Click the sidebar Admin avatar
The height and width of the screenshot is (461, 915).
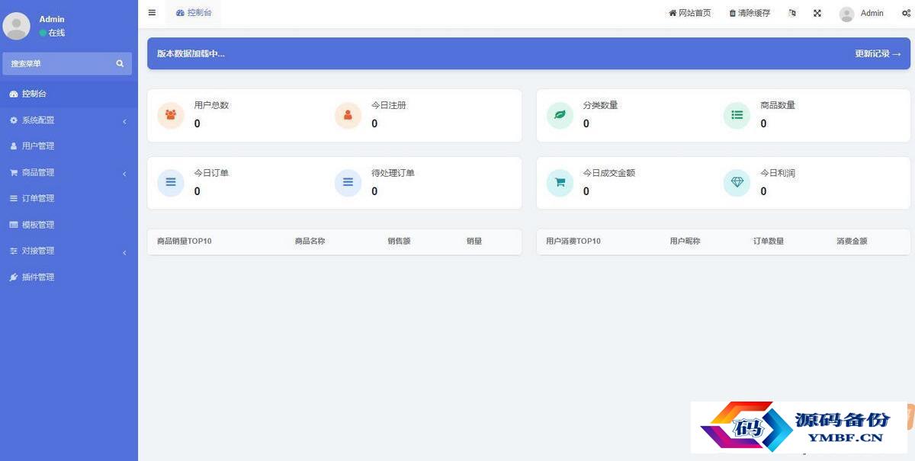(x=17, y=26)
